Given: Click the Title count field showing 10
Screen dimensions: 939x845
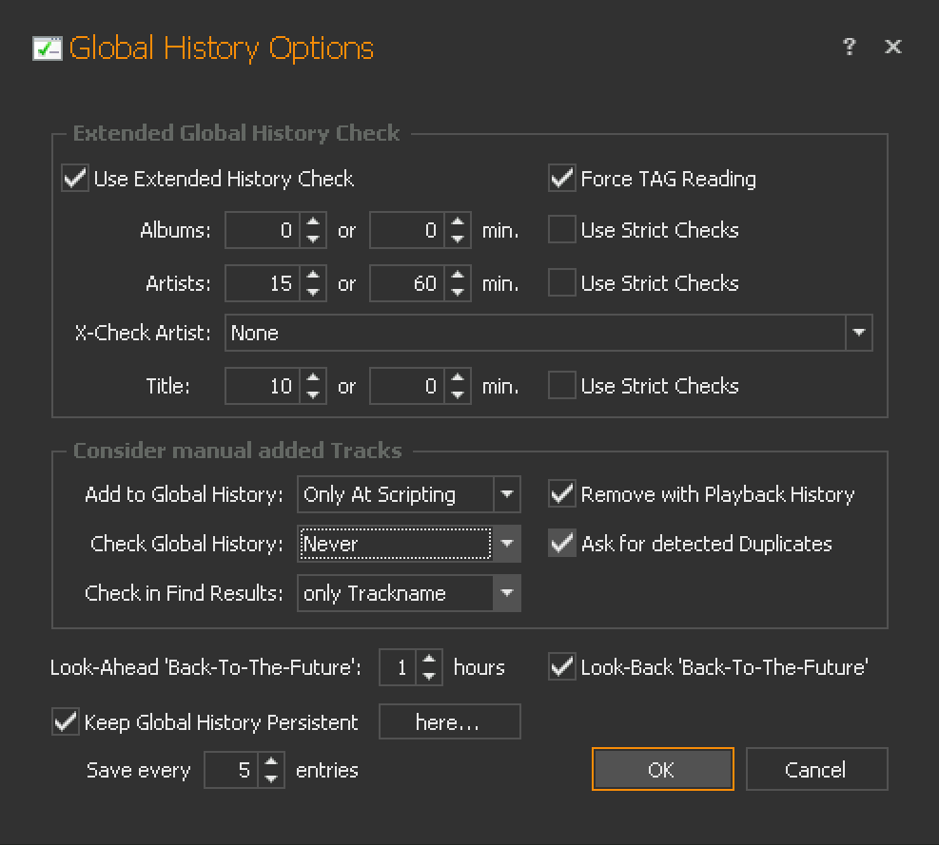Looking at the screenshot, I should pos(263,385).
